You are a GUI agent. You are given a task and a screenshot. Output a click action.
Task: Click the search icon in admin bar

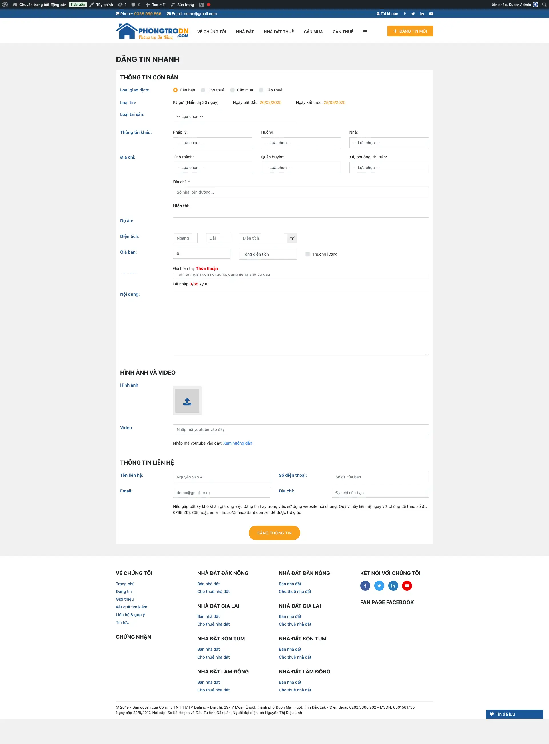[544, 5]
